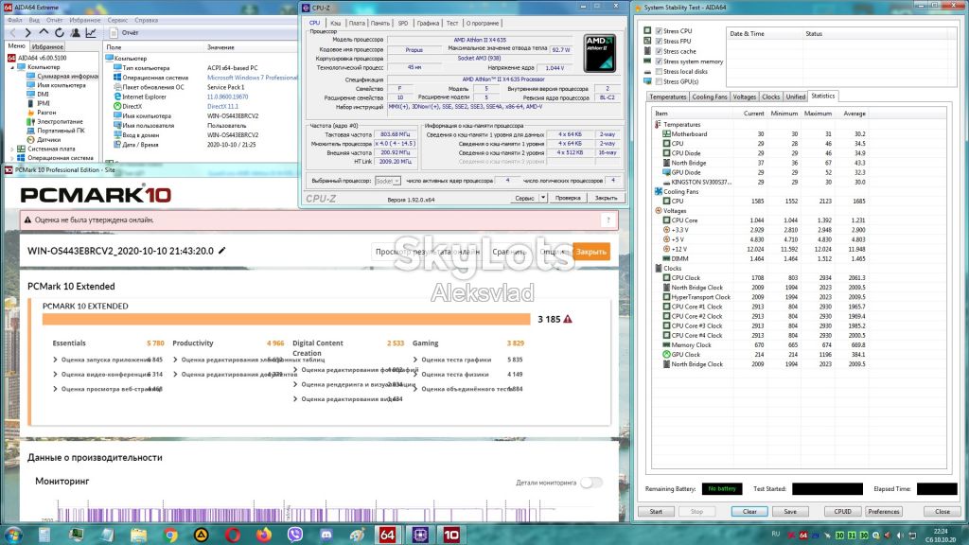
Task: Click the warning triangle beside score 3 185
Action: [x=568, y=319]
